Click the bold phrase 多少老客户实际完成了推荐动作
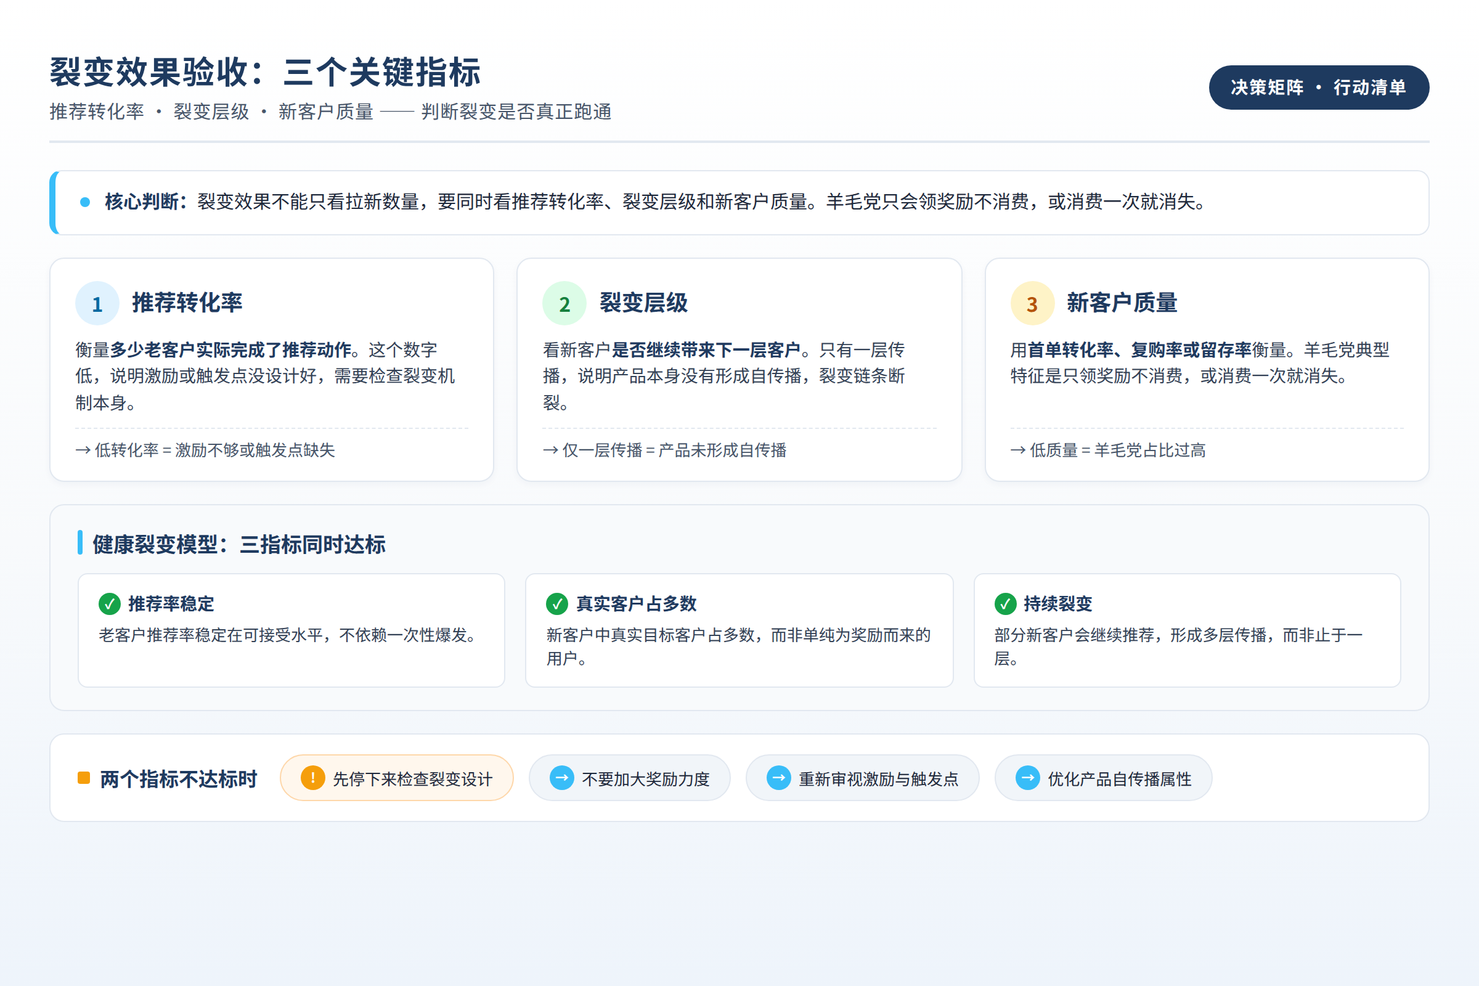Screen dimensions: 1479x986 point(230,349)
